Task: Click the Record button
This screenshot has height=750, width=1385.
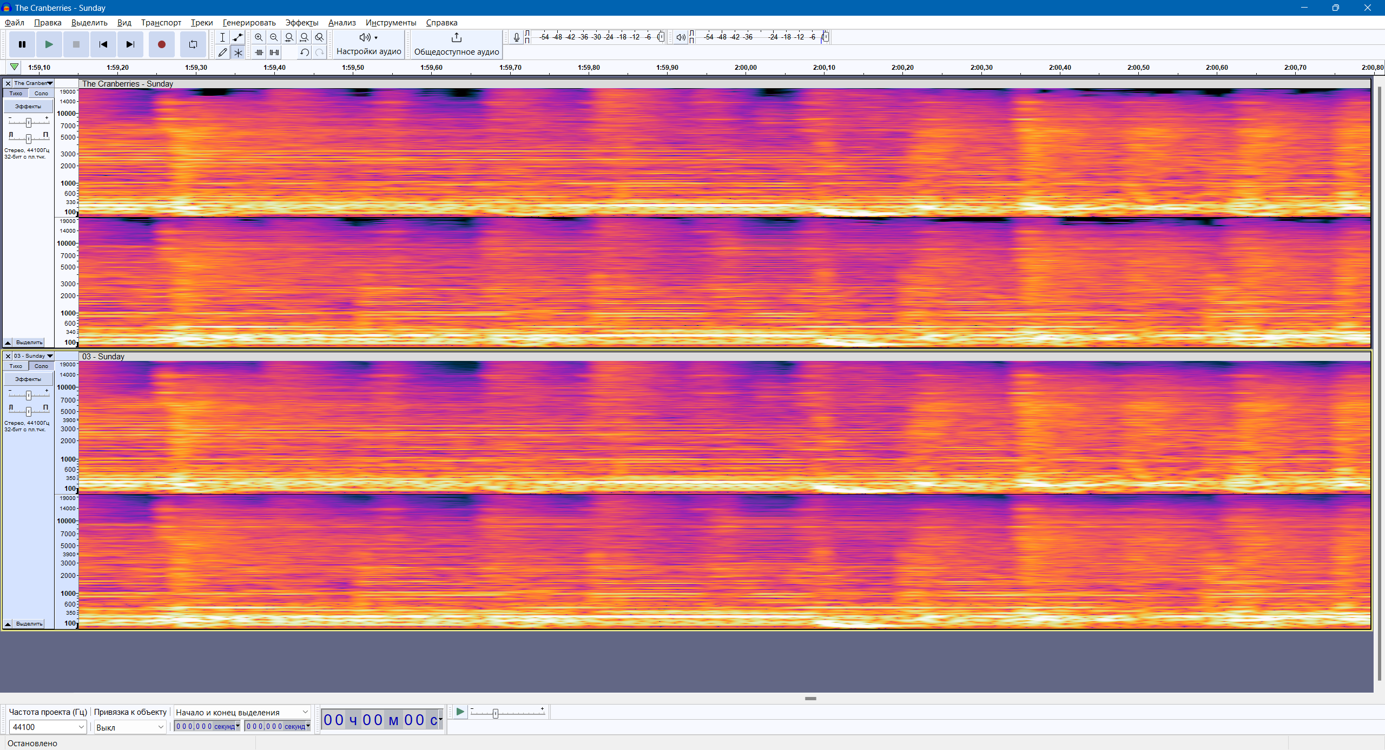Action: pyautogui.click(x=161, y=44)
